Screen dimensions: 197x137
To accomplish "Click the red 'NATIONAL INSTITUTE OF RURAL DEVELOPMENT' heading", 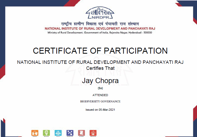I will [x=100, y=28].
